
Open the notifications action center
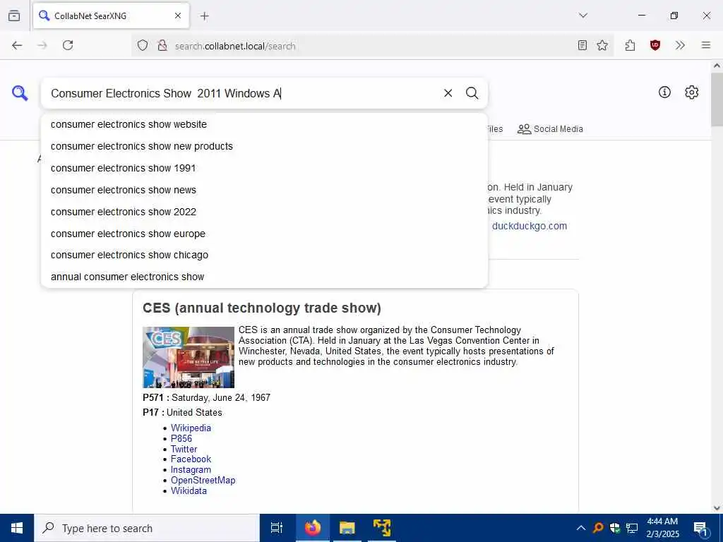[700, 529]
